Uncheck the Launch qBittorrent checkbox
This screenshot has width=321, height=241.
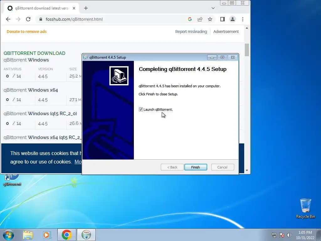141,110
